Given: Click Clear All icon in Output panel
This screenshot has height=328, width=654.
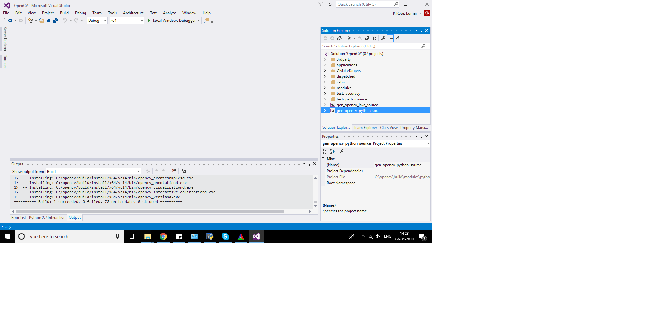Looking at the screenshot, I should pos(174,171).
